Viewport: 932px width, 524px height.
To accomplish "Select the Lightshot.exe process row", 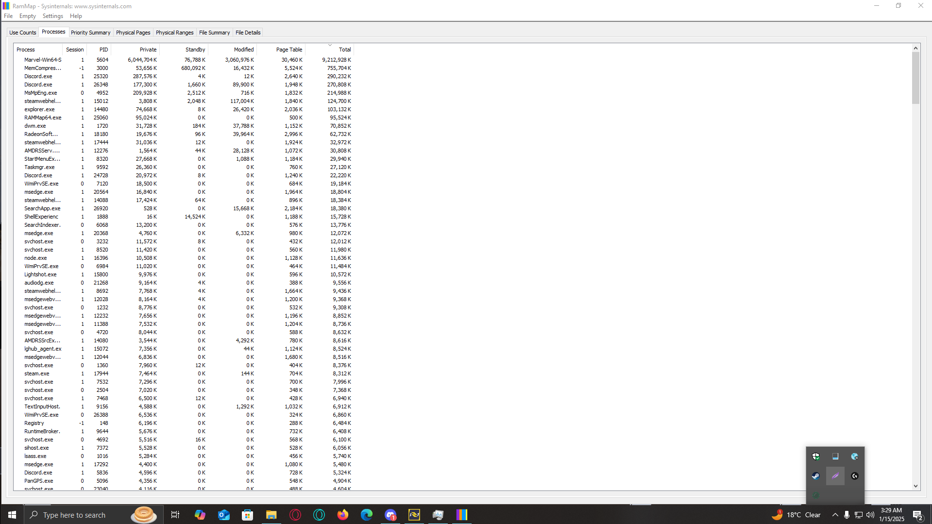I will point(184,274).
